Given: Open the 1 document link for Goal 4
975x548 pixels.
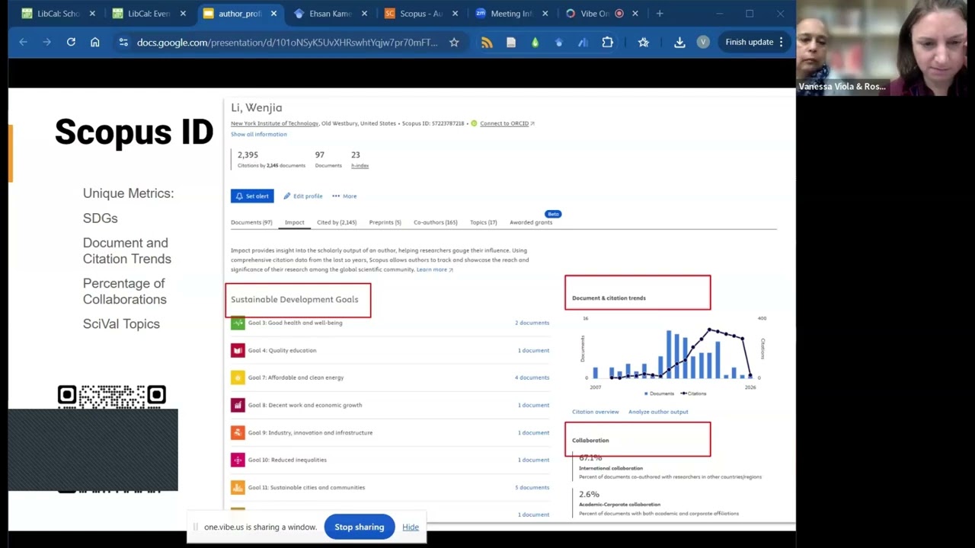Looking at the screenshot, I should (533, 350).
